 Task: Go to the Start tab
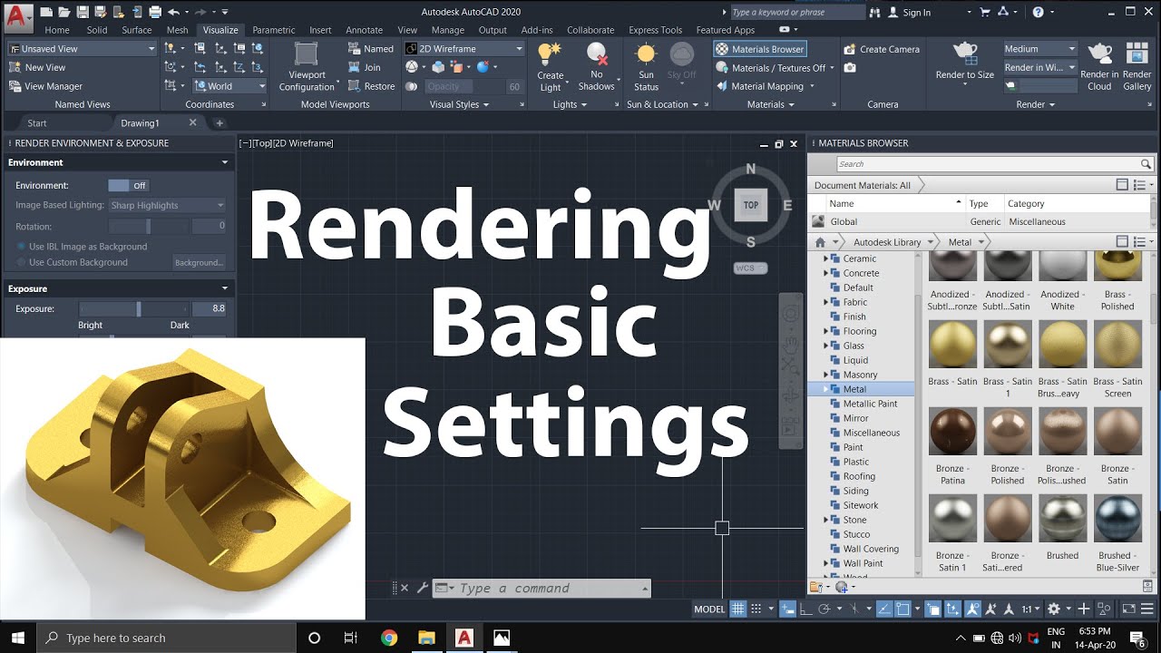37,122
